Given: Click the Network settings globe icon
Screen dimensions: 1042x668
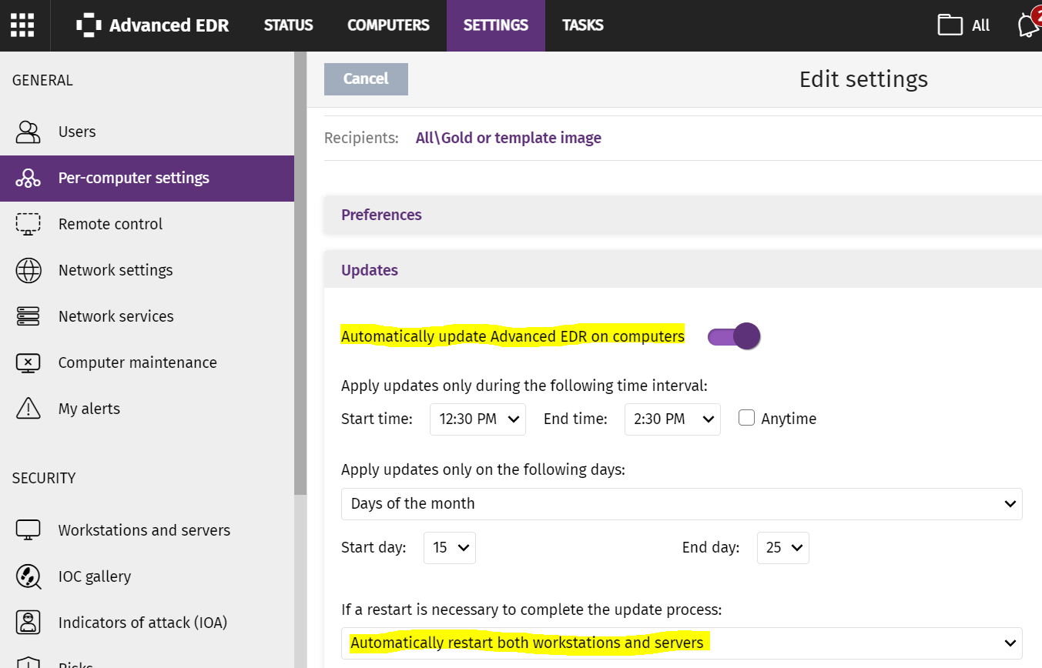Looking at the screenshot, I should point(28,270).
